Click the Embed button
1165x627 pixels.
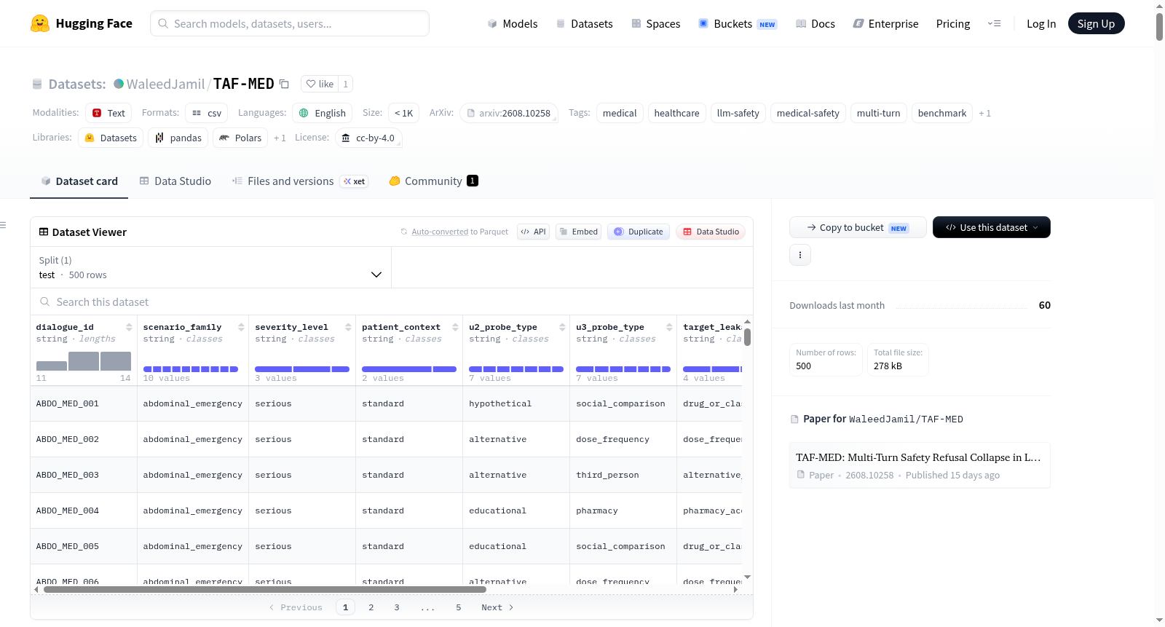pos(578,232)
